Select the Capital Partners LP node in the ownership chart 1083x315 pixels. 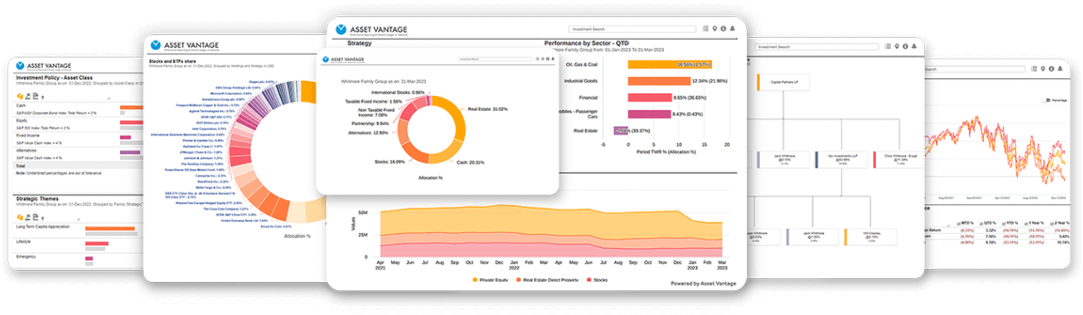pos(783,82)
